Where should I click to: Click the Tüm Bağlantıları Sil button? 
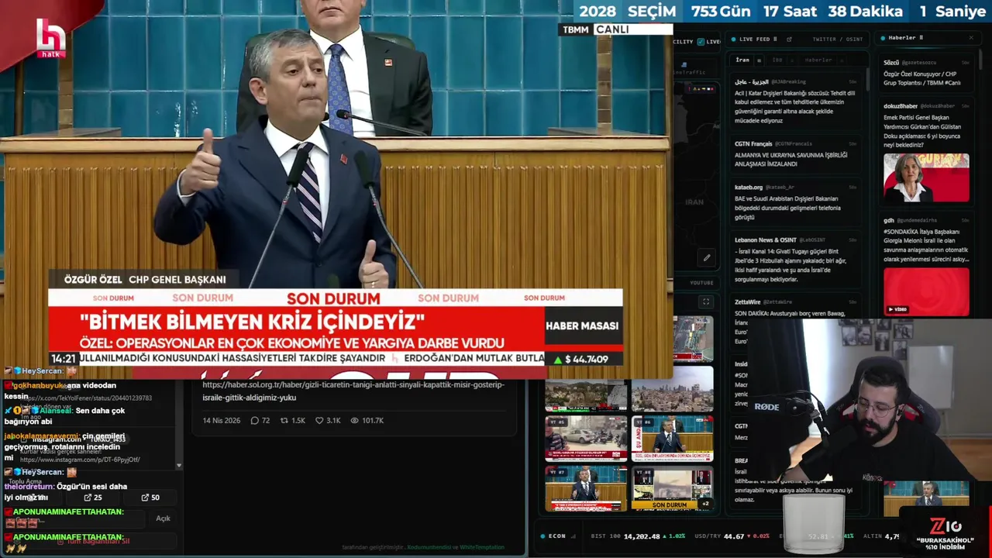tap(93, 542)
